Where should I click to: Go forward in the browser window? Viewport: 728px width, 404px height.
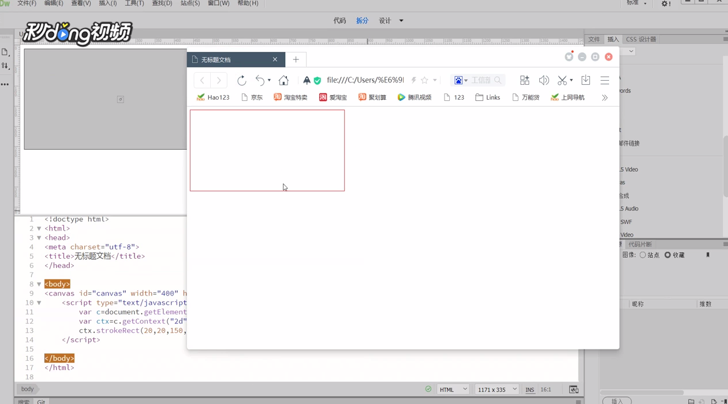[219, 80]
